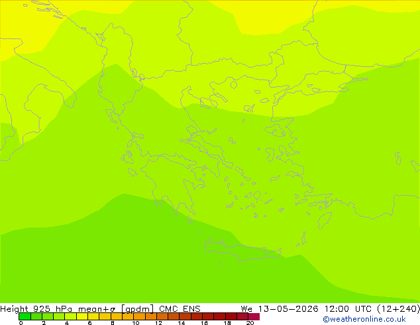Choose the legend swatch starting at tick 12
The height and width of the screenshot is (325, 420).
(x=162, y=316)
